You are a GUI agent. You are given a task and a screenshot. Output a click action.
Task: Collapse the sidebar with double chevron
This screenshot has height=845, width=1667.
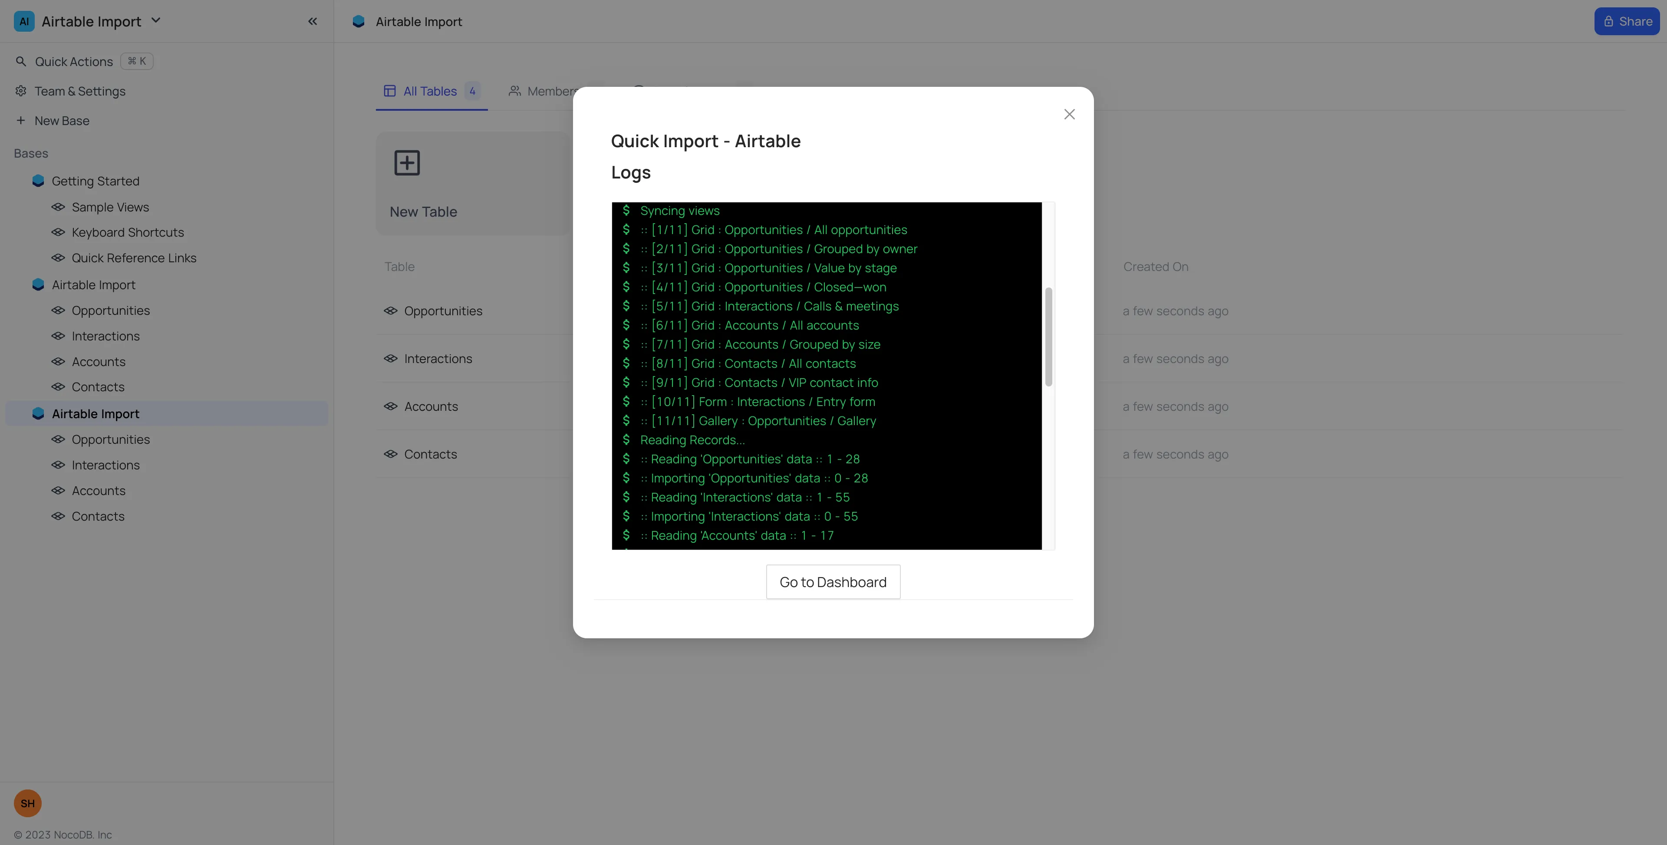point(313,21)
